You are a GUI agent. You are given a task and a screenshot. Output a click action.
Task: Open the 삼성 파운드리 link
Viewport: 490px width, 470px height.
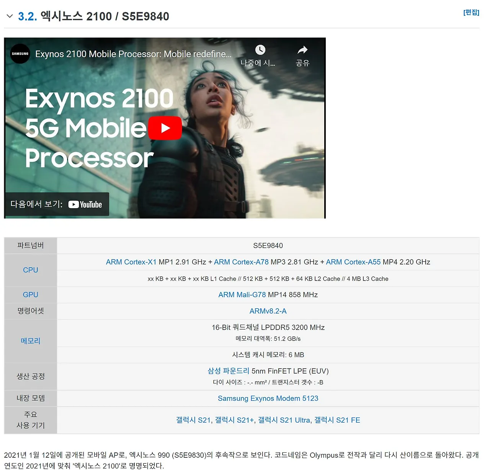pyautogui.click(x=229, y=371)
